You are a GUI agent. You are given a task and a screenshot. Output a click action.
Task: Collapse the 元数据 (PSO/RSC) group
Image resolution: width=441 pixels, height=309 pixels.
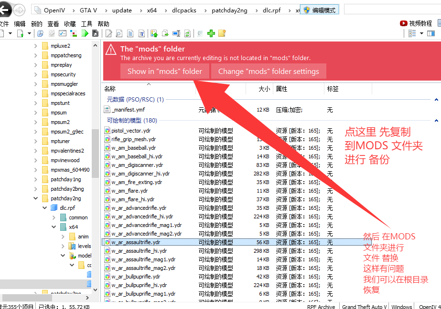click(436, 99)
